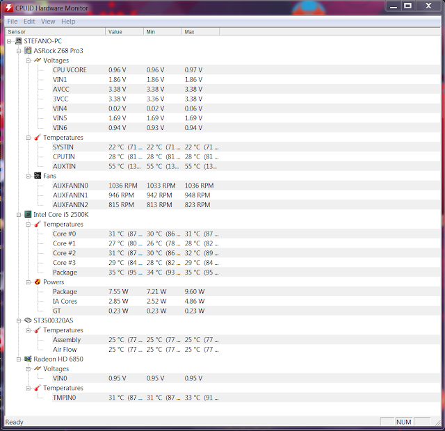Image resolution: width=445 pixels, height=431 pixels.
Task: Select the Core #2 temperature row
Action: [246, 253]
